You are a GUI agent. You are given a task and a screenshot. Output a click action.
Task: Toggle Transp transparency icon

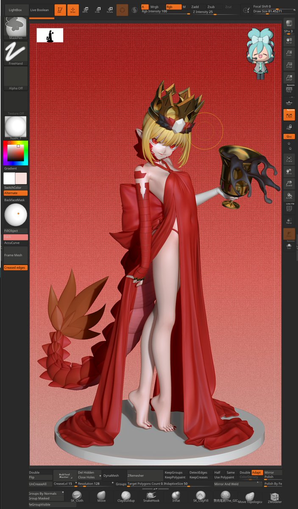289,221
